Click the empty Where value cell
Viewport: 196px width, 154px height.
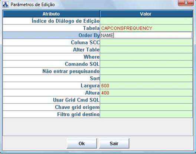[146, 57]
